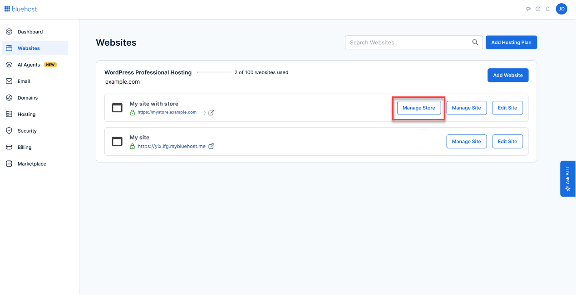This screenshot has height=296, width=576.
Task: Open the https://yixlfg.mybluehost.me link
Action: click(172, 146)
